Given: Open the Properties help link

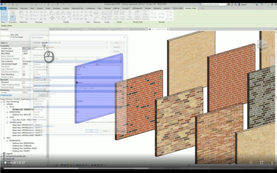Looking at the screenshot, I should coord(6,95).
